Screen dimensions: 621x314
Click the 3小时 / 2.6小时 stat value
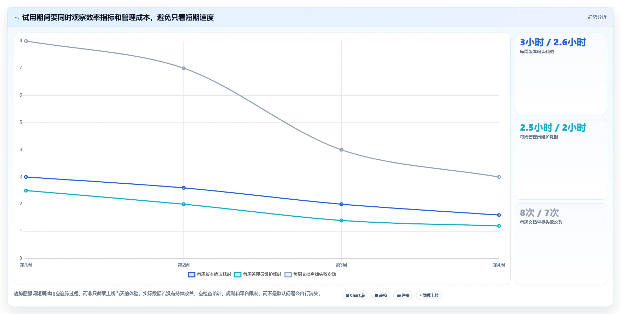click(553, 42)
